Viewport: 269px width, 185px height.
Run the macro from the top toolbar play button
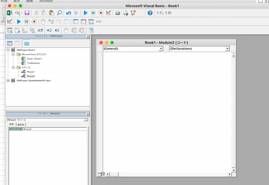tap(85, 13)
